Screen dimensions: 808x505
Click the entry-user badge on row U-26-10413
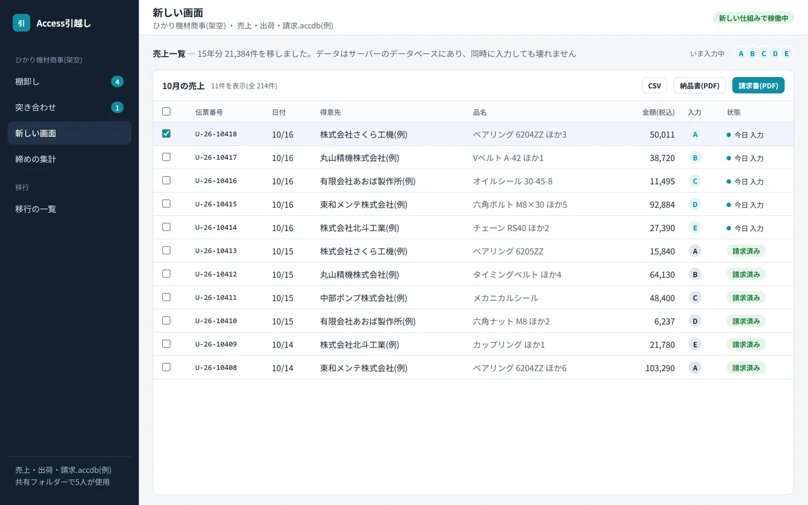(x=695, y=251)
